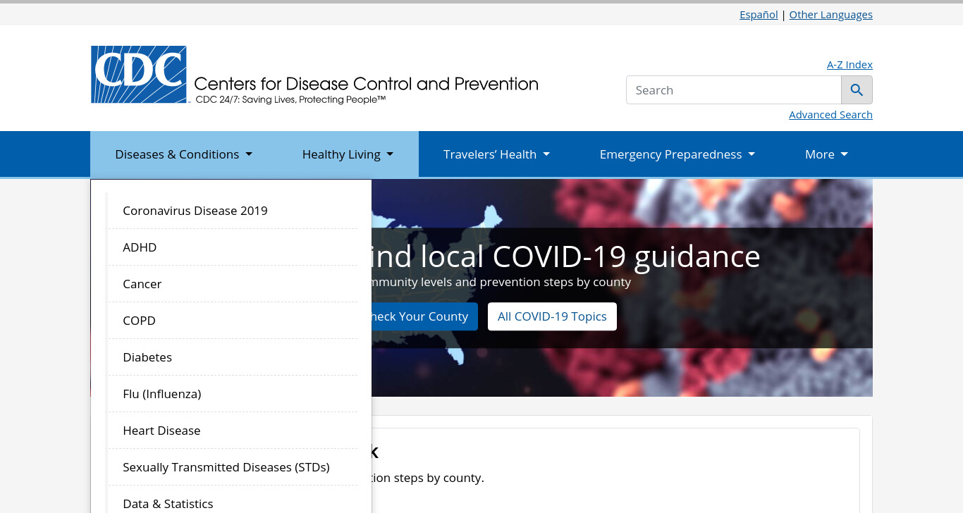The image size is (963, 513).
Task: Select Sexually Transmitted Diseases (STDs) entry
Action: 233,467
